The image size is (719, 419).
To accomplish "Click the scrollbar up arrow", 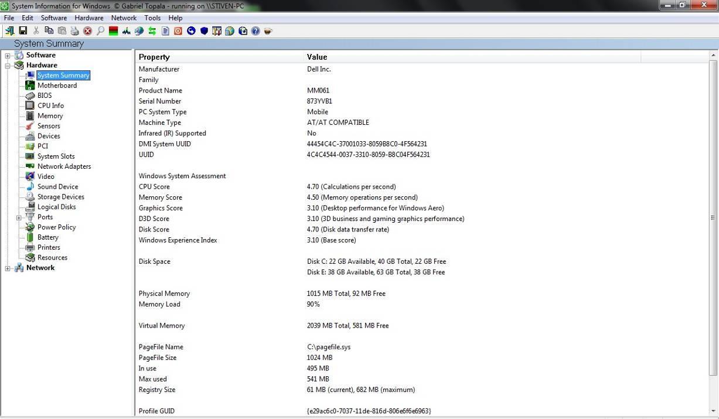I will pos(713,55).
